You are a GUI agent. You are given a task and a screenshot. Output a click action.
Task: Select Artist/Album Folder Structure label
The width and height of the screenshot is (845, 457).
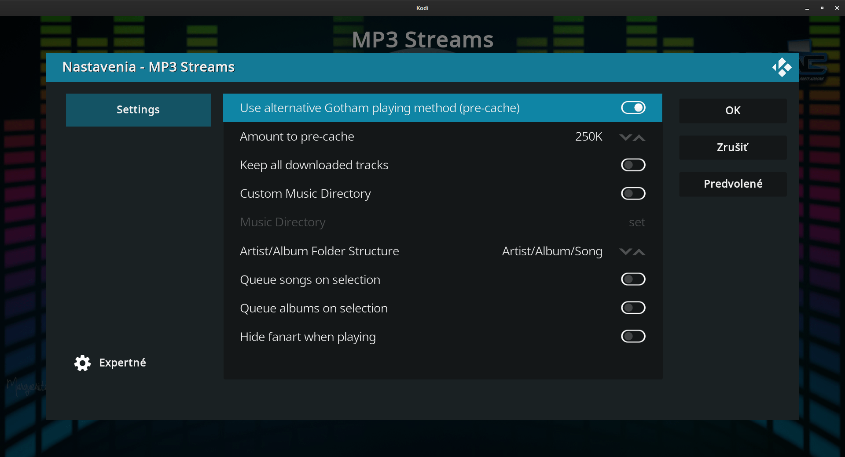tap(320, 251)
